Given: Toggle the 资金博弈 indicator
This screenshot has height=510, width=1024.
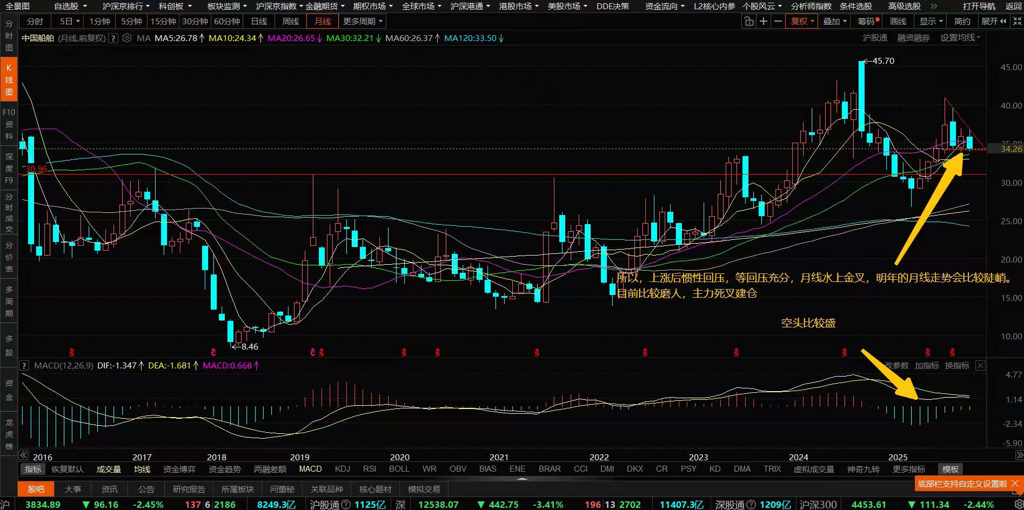Looking at the screenshot, I should (x=179, y=469).
